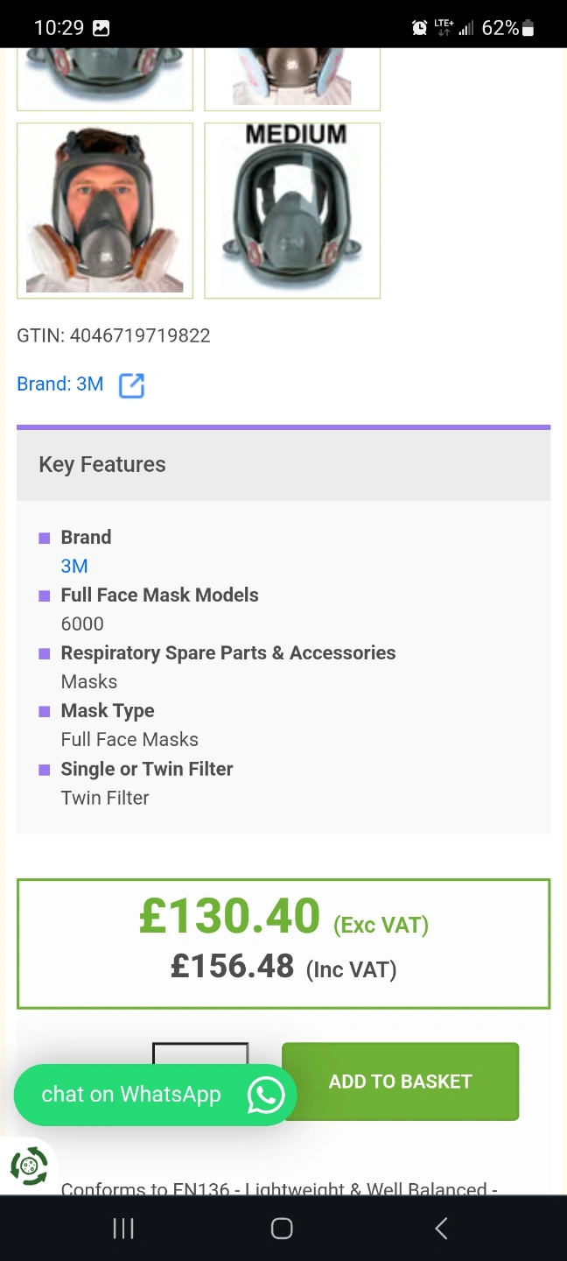Tap the WhatsApp logo icon
Image resolution: width=567 pixels, height=1261 pixels.
[265, 1095]
